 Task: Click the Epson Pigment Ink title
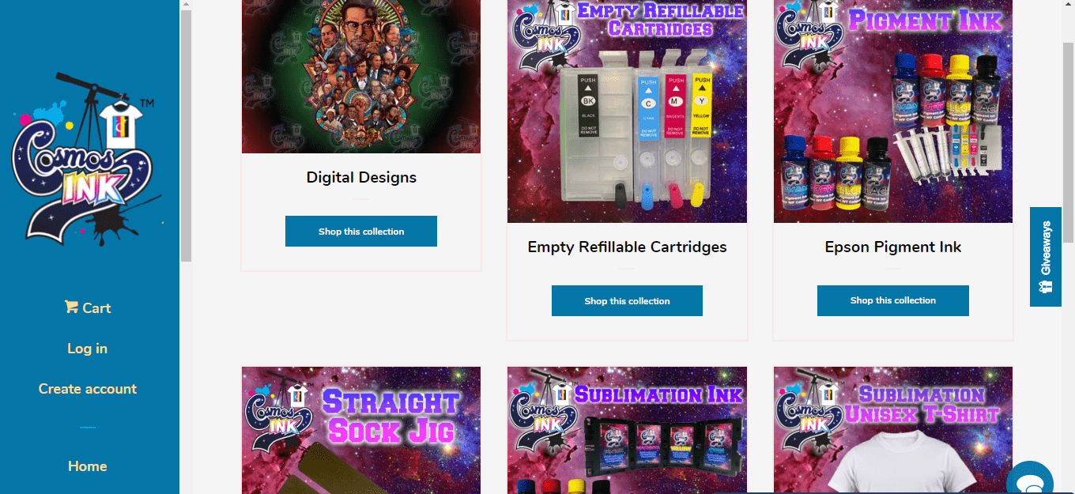pyautogui.click(x=893, y=247)
